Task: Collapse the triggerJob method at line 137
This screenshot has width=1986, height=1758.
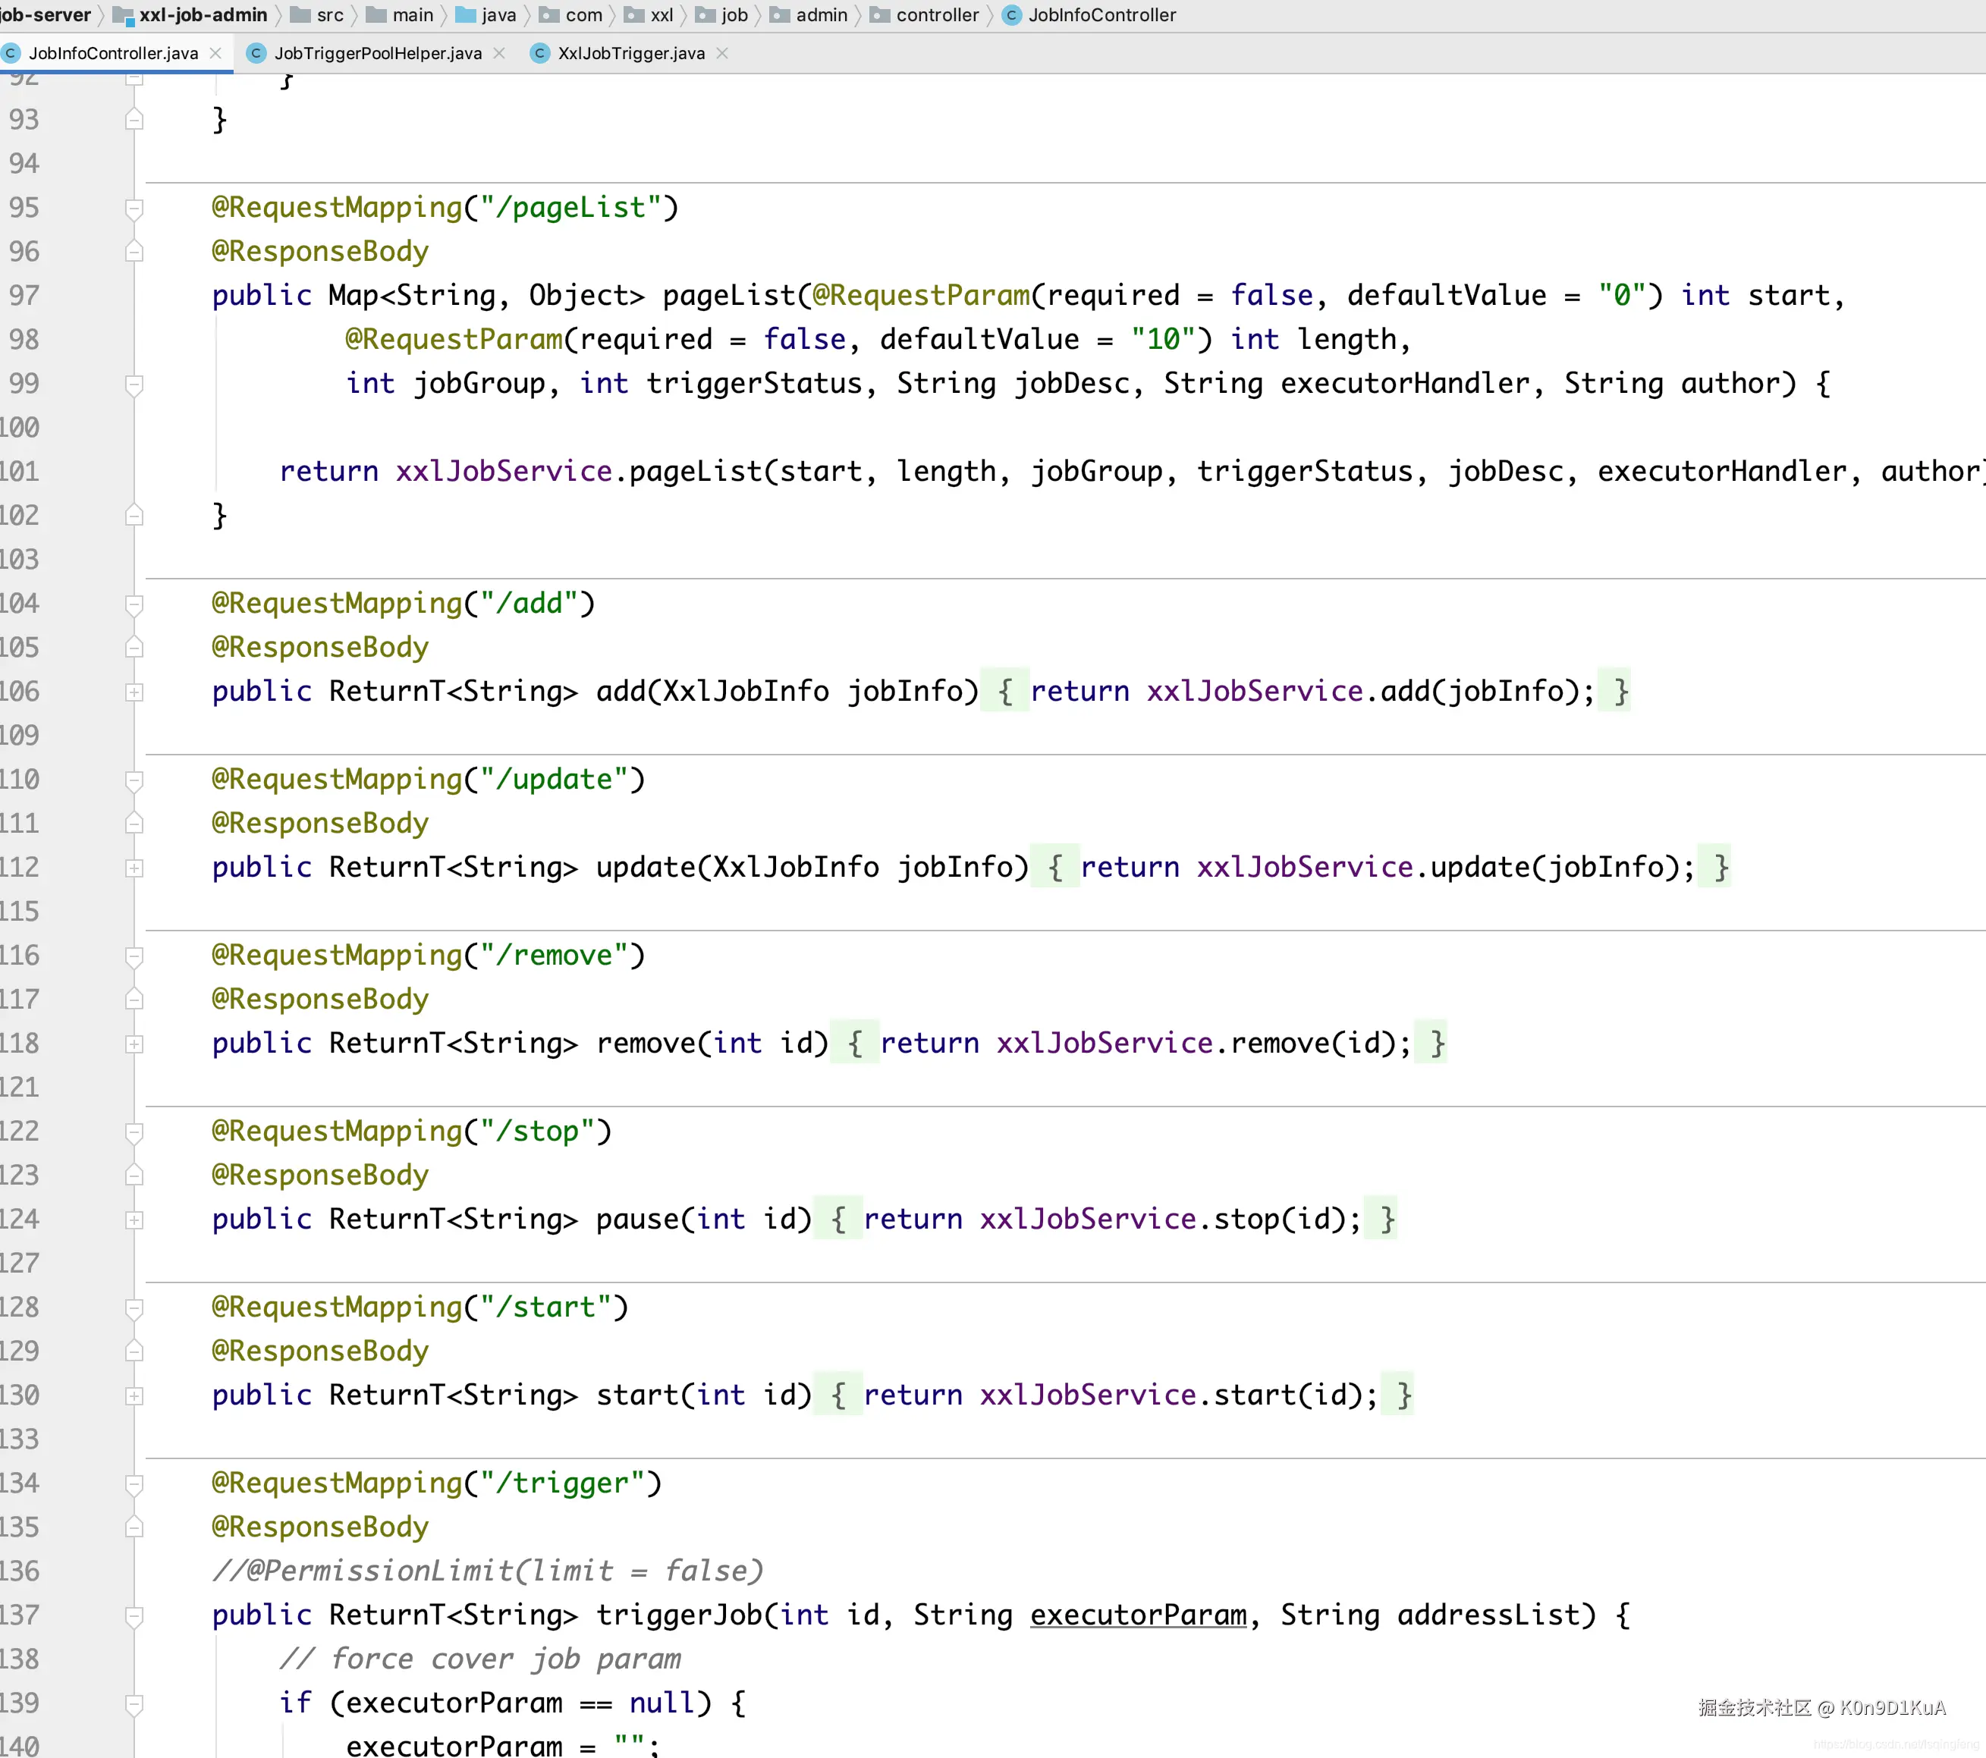Action: click(x=134, y=1616)
